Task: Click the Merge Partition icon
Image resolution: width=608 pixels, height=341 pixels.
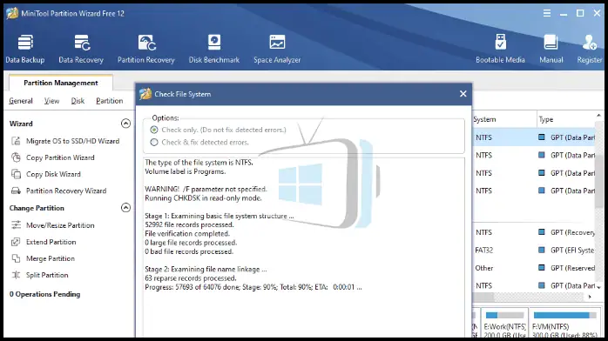Action: [16, 258]
